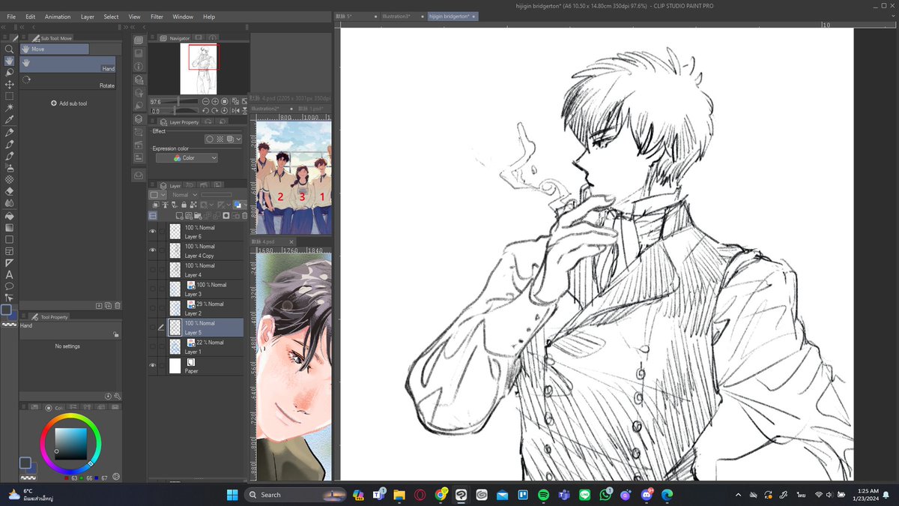The image size is (899, 506).
Task: Select the Eyedropper tool
Action: pyautogui.click(x=9, y=120)
